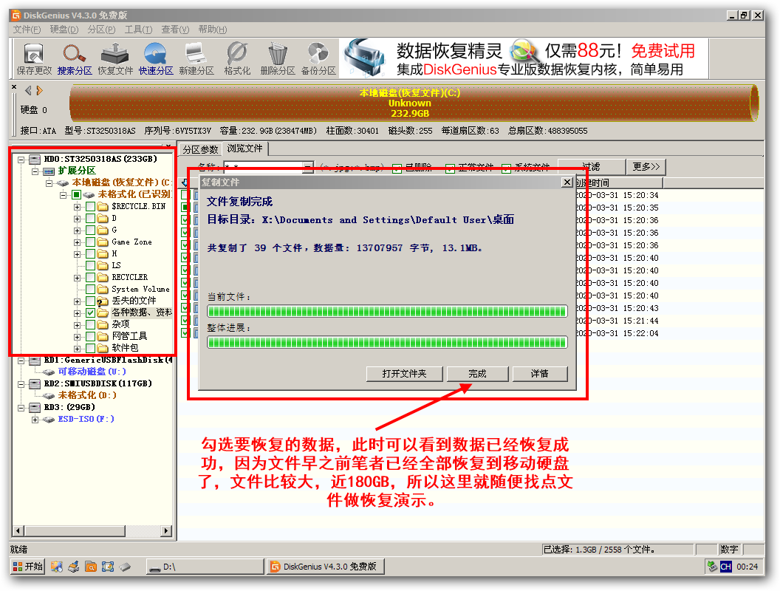Screen dimensions: 780x591
Task: Click the DiskGenius logo in title bar
Action: click(16, 16)
